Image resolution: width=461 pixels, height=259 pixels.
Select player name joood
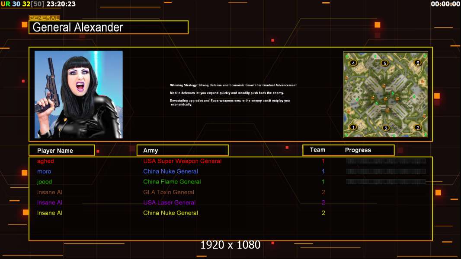click(45, 182)
